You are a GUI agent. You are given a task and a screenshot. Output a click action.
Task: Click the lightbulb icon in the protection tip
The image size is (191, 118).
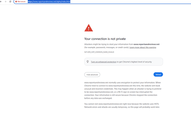click(x=87, y=62)
